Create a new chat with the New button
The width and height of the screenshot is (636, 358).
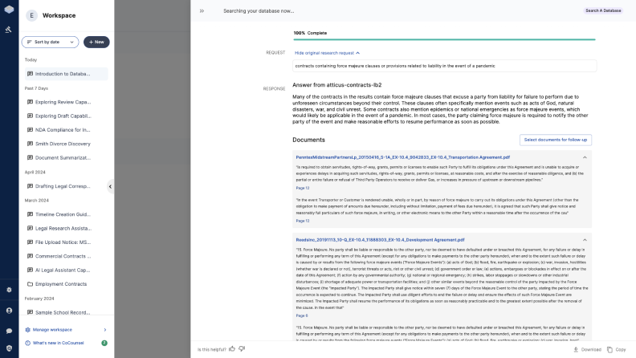coord(96,43)
